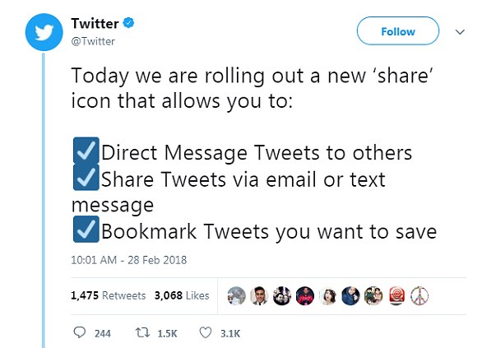Open the peace sign avatar

(419, 295)
